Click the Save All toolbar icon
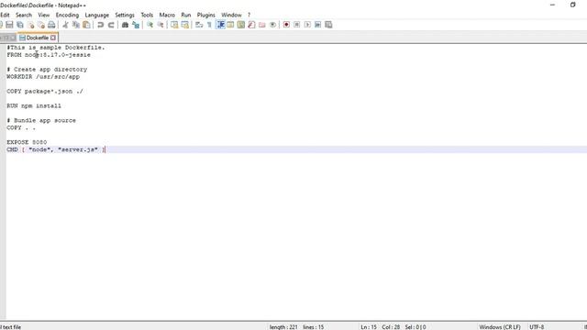The width and height of the screenshot is (587, 330). [x=20, y=25]
